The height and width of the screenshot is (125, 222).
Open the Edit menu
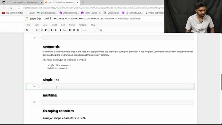[36, 25]
